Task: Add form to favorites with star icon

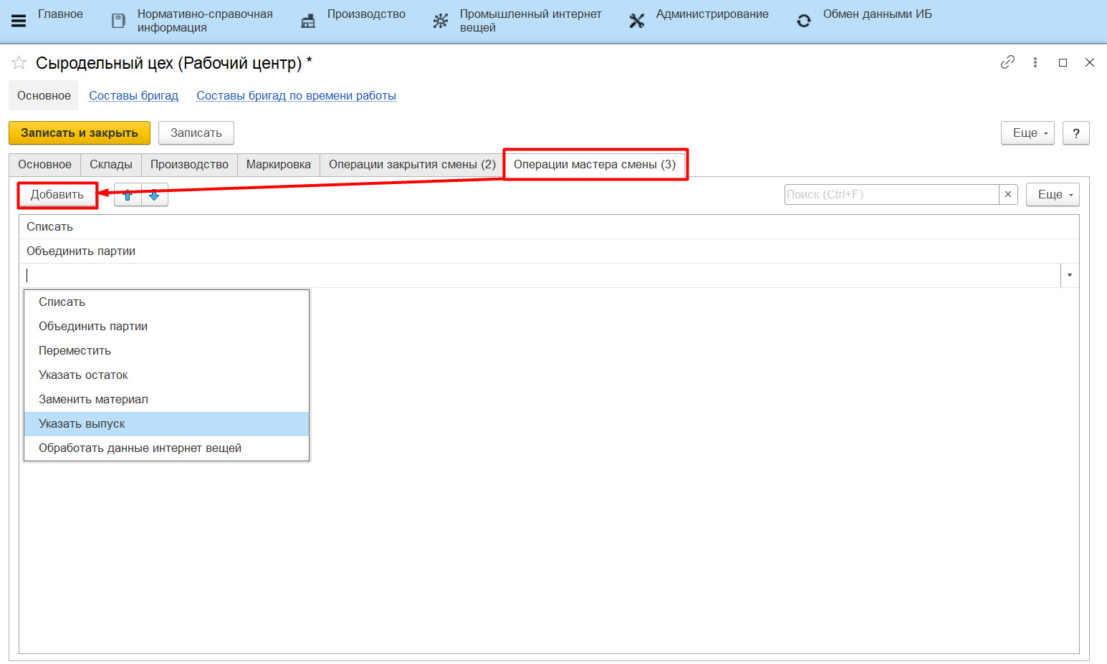Action: [19, 63]
